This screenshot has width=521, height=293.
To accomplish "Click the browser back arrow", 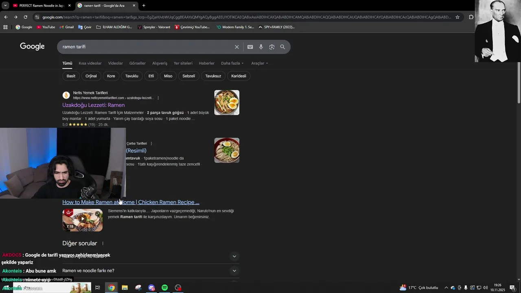I will point(6,17).
